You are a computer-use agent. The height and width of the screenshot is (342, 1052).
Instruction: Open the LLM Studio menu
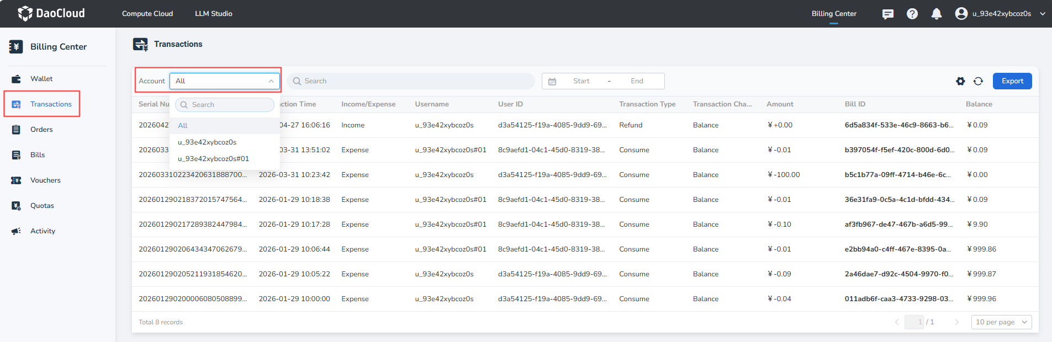(214, 14)
